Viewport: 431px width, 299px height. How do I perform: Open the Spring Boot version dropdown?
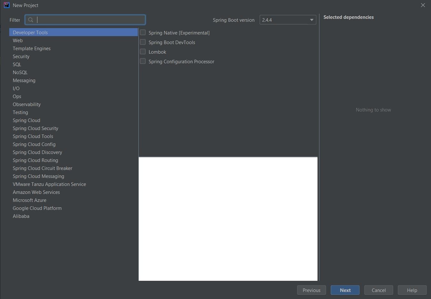coord(288,20)
